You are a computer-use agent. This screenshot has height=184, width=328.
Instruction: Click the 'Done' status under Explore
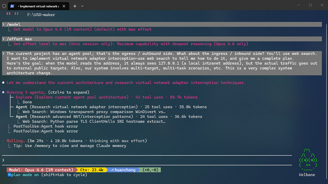pos(27,102)
